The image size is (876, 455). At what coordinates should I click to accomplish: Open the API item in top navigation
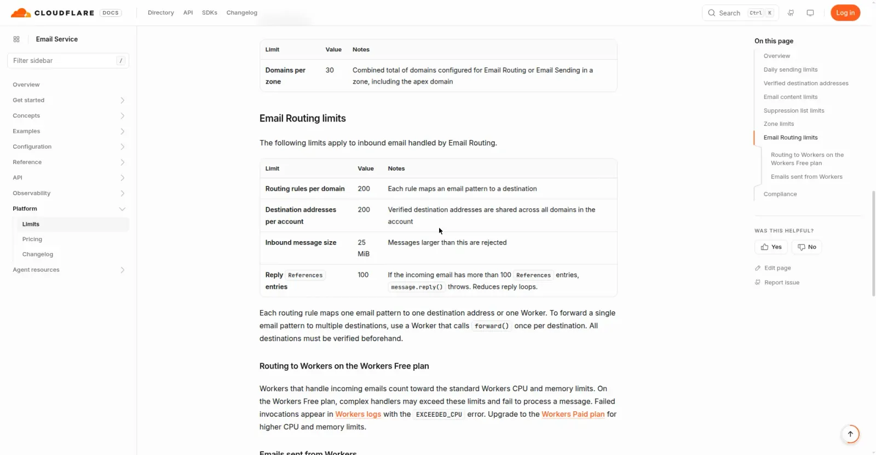[188, 13]
